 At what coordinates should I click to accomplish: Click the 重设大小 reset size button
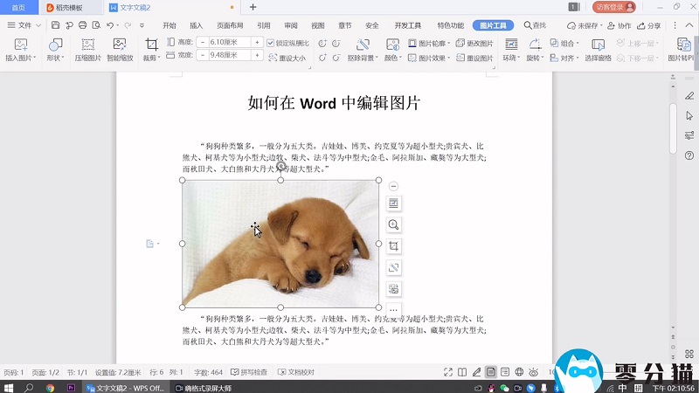[287, 59]
